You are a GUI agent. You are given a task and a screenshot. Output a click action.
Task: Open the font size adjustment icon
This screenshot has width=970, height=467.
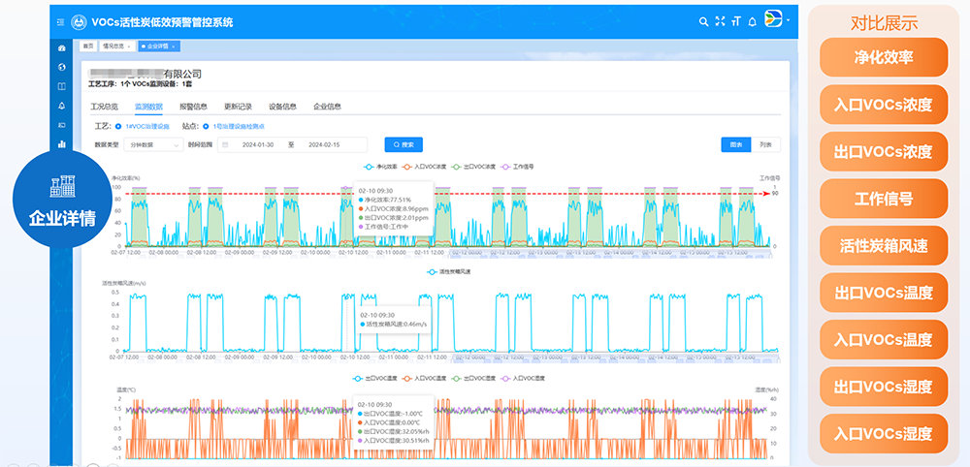[735, 21]
